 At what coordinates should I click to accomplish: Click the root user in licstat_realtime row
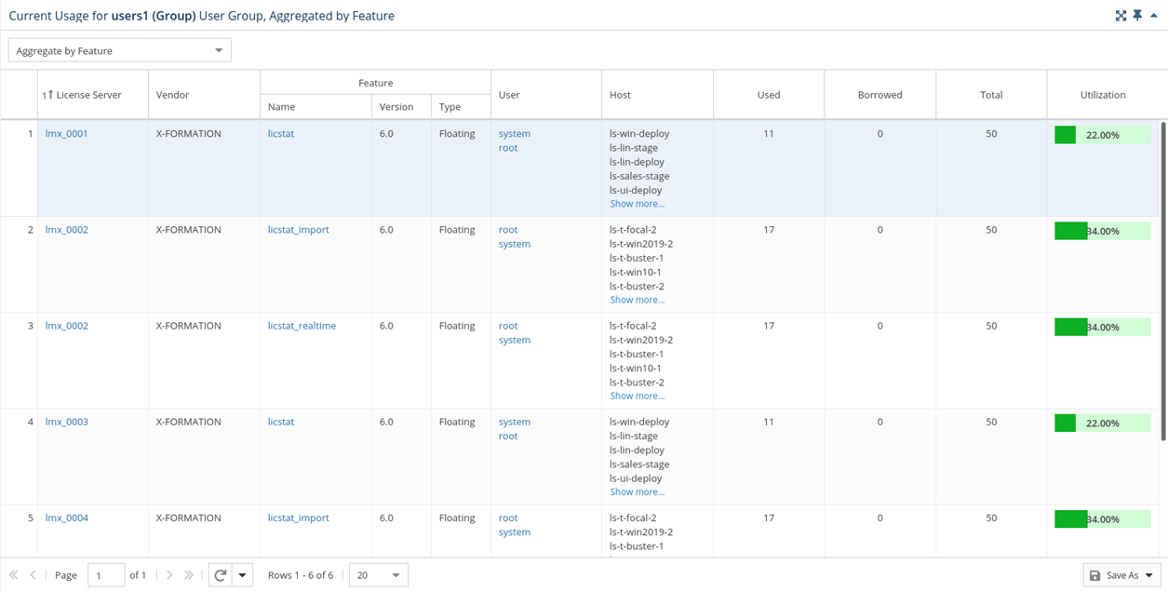click(x=508, y=326)
